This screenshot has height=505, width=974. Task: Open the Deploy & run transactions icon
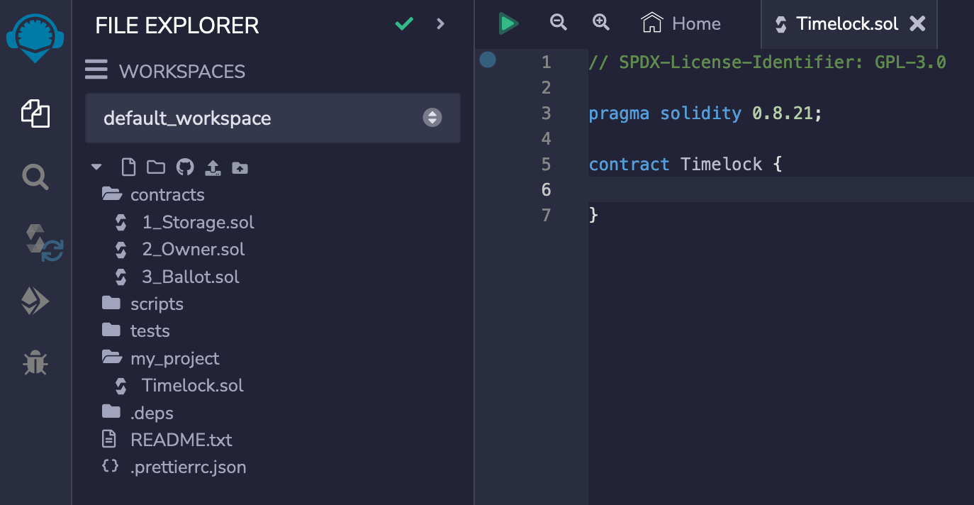35,301
